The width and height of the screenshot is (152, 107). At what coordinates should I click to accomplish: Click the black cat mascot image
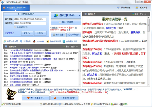(x=11, y=94)
